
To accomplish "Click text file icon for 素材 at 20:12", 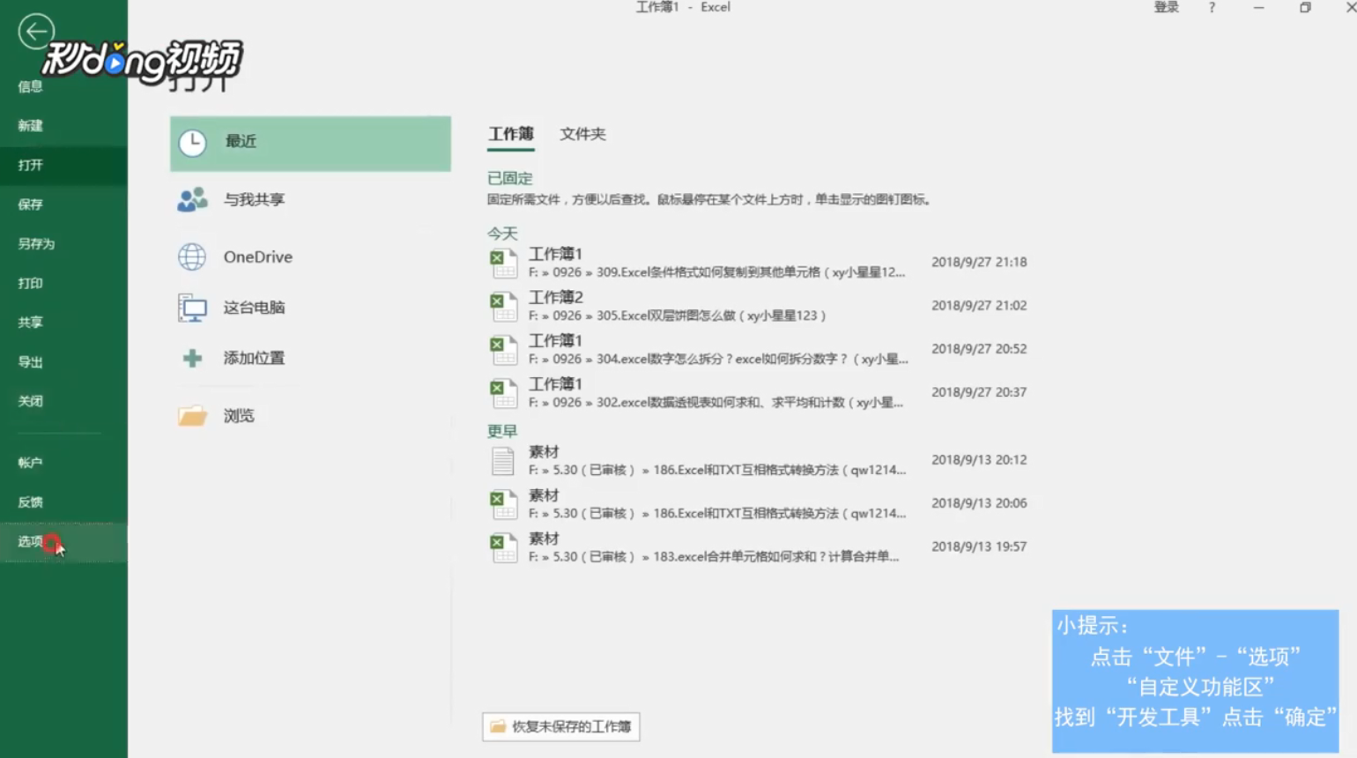I will 503,460.
